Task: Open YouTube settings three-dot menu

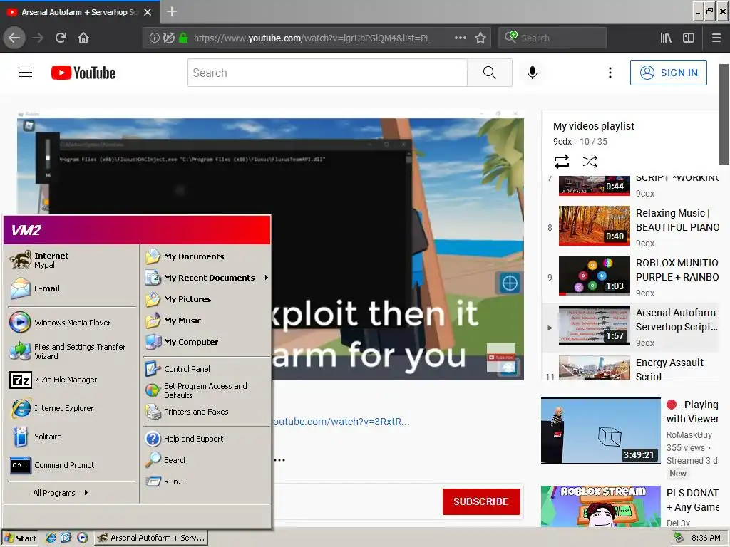Action: click(x=610, y=73)
